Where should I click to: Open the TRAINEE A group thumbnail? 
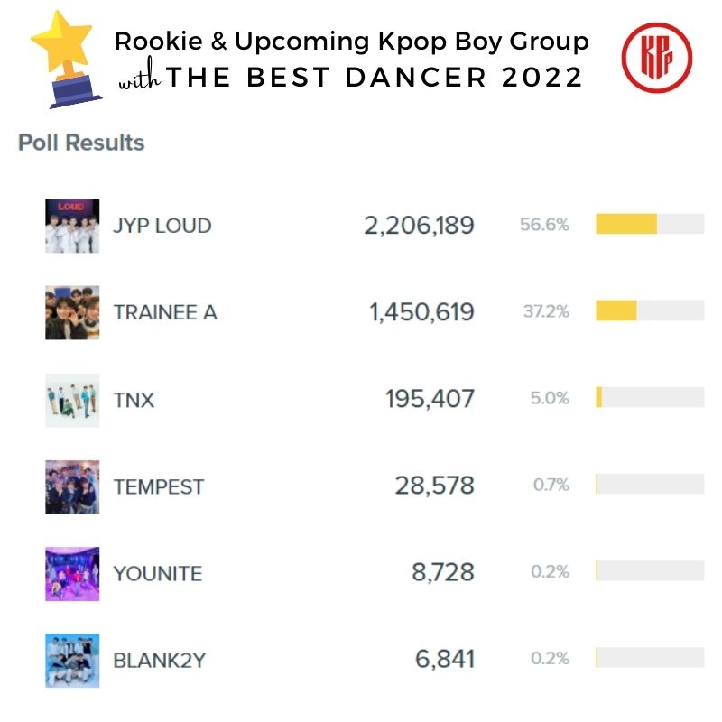(72, 312)
